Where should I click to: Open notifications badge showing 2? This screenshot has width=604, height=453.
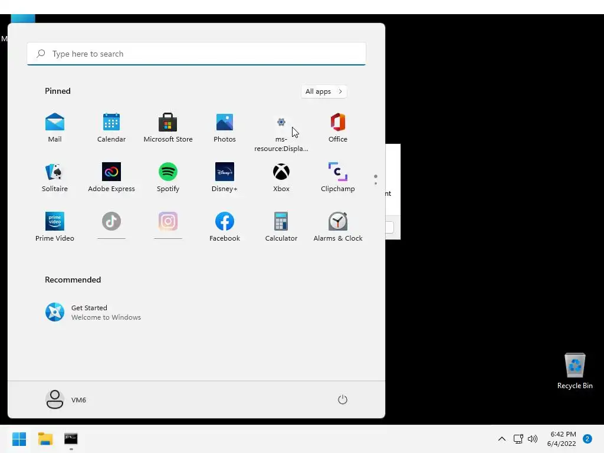(587, 439)
